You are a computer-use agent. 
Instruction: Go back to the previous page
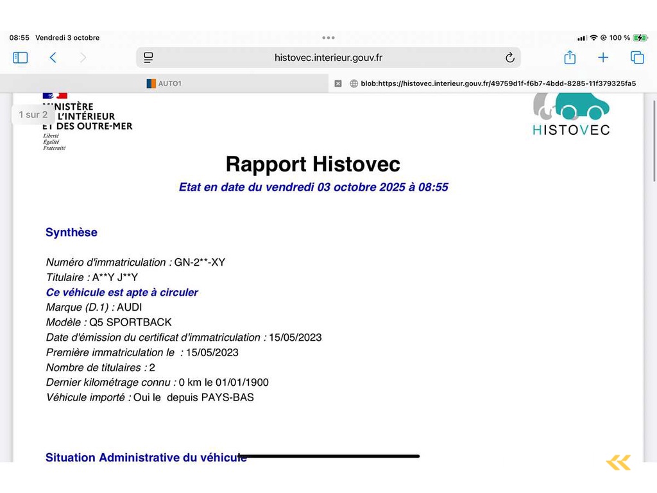pos(53,58)
